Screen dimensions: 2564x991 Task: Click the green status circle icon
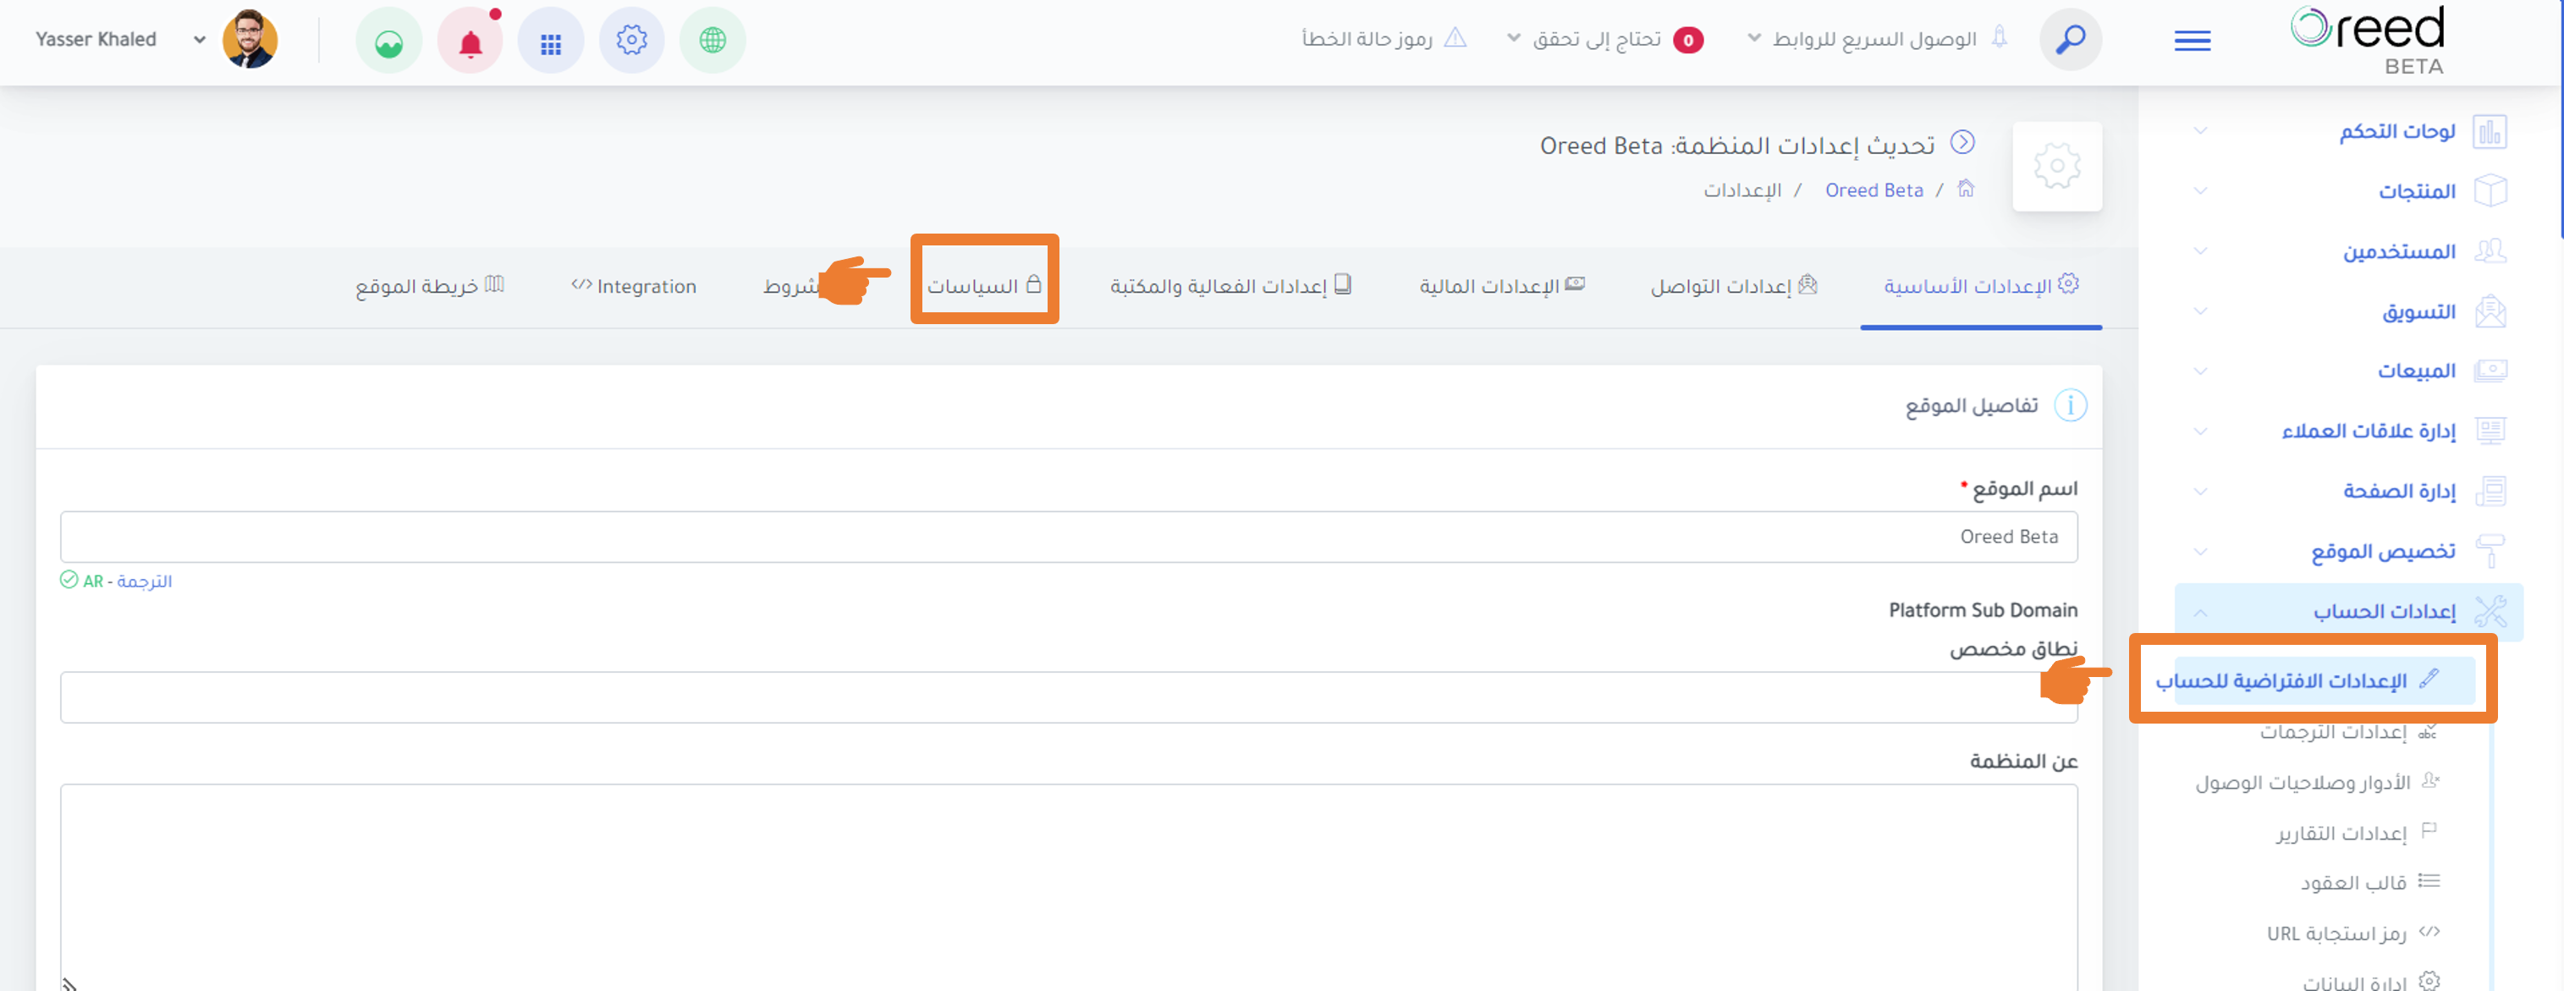pos(389,41)
